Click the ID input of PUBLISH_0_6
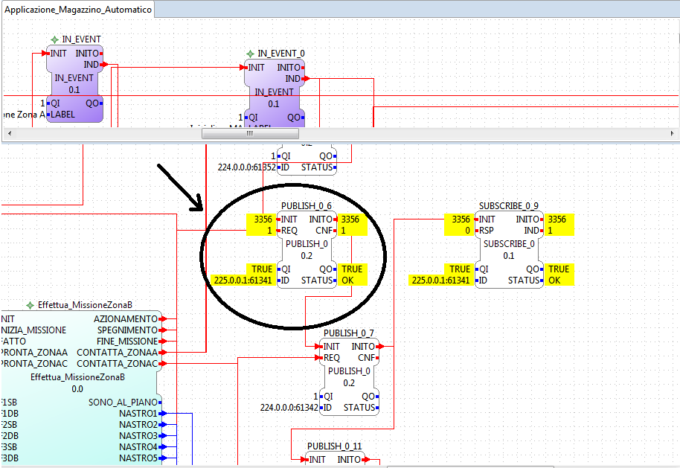 pos(285,281)
